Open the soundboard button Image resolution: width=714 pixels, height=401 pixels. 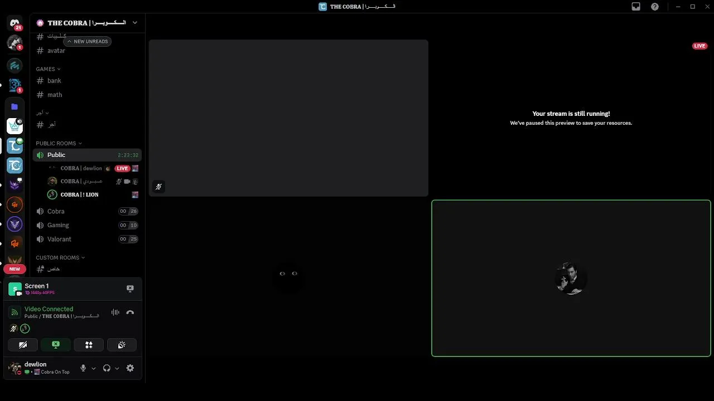point(122,345)
